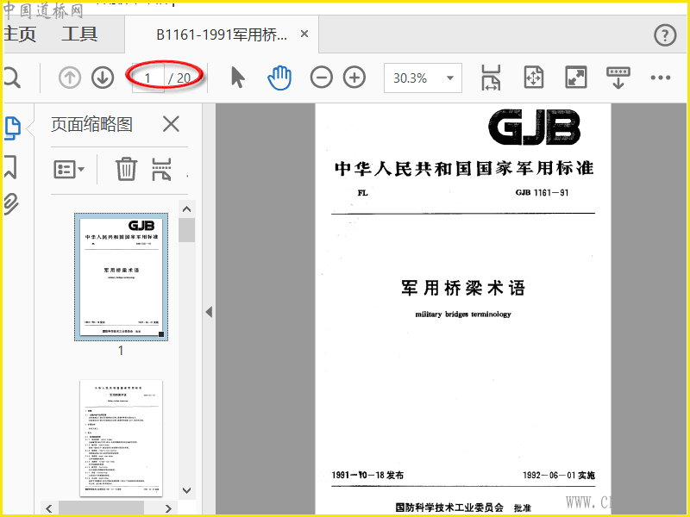
Task: Switch to the 工具 tab
Action: (x=79, y=34)
